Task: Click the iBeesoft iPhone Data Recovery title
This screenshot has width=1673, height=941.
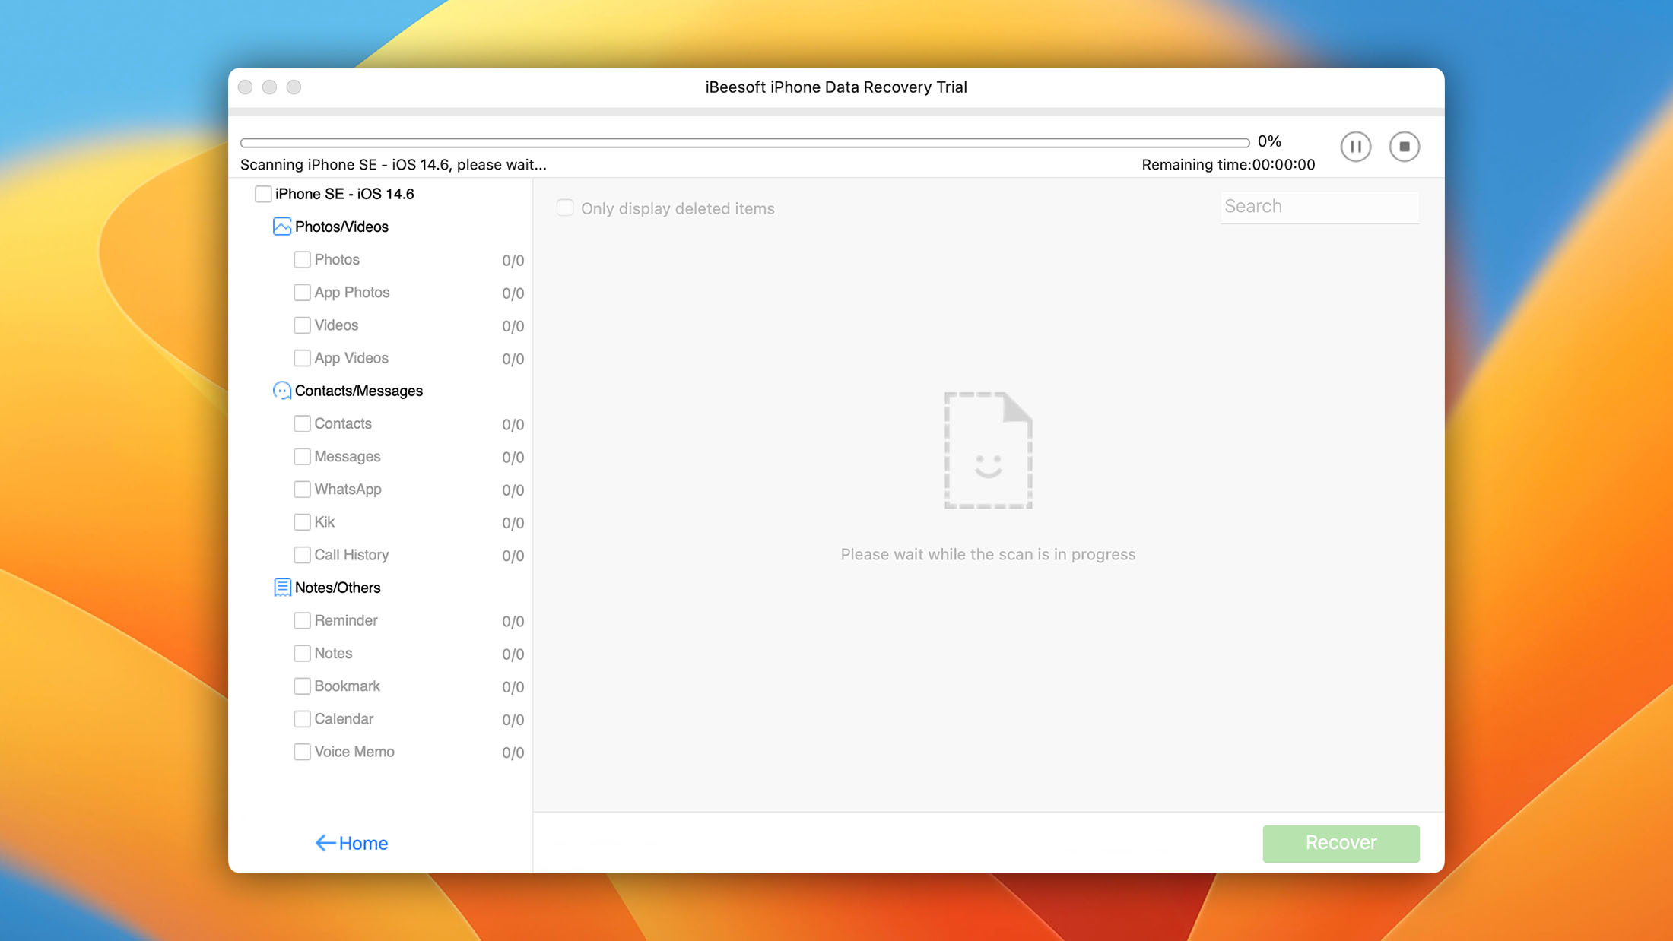Action: (x=836, y=87)
